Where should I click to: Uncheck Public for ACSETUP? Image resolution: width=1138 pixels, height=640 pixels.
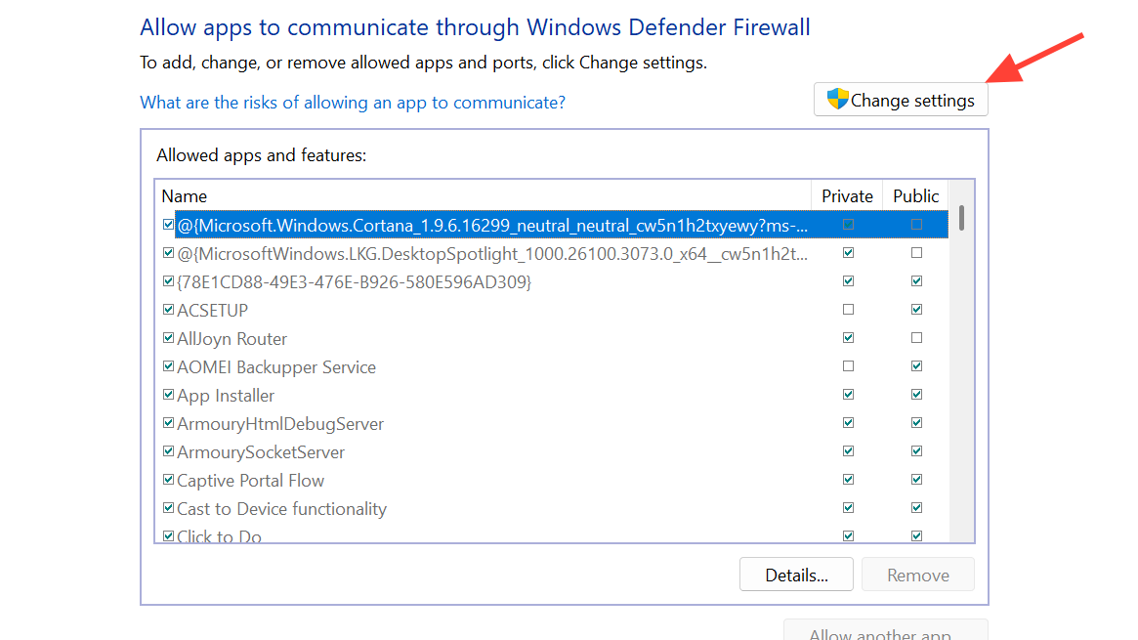coord(916,310)
